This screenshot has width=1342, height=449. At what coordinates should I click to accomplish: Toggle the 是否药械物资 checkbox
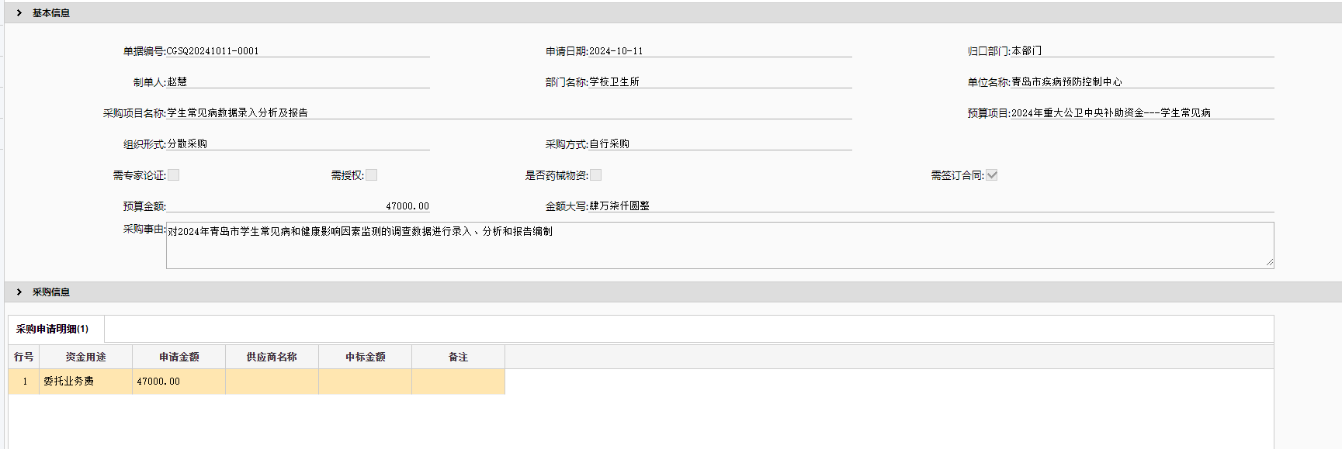pyautogui.click(x=596, y=175)
